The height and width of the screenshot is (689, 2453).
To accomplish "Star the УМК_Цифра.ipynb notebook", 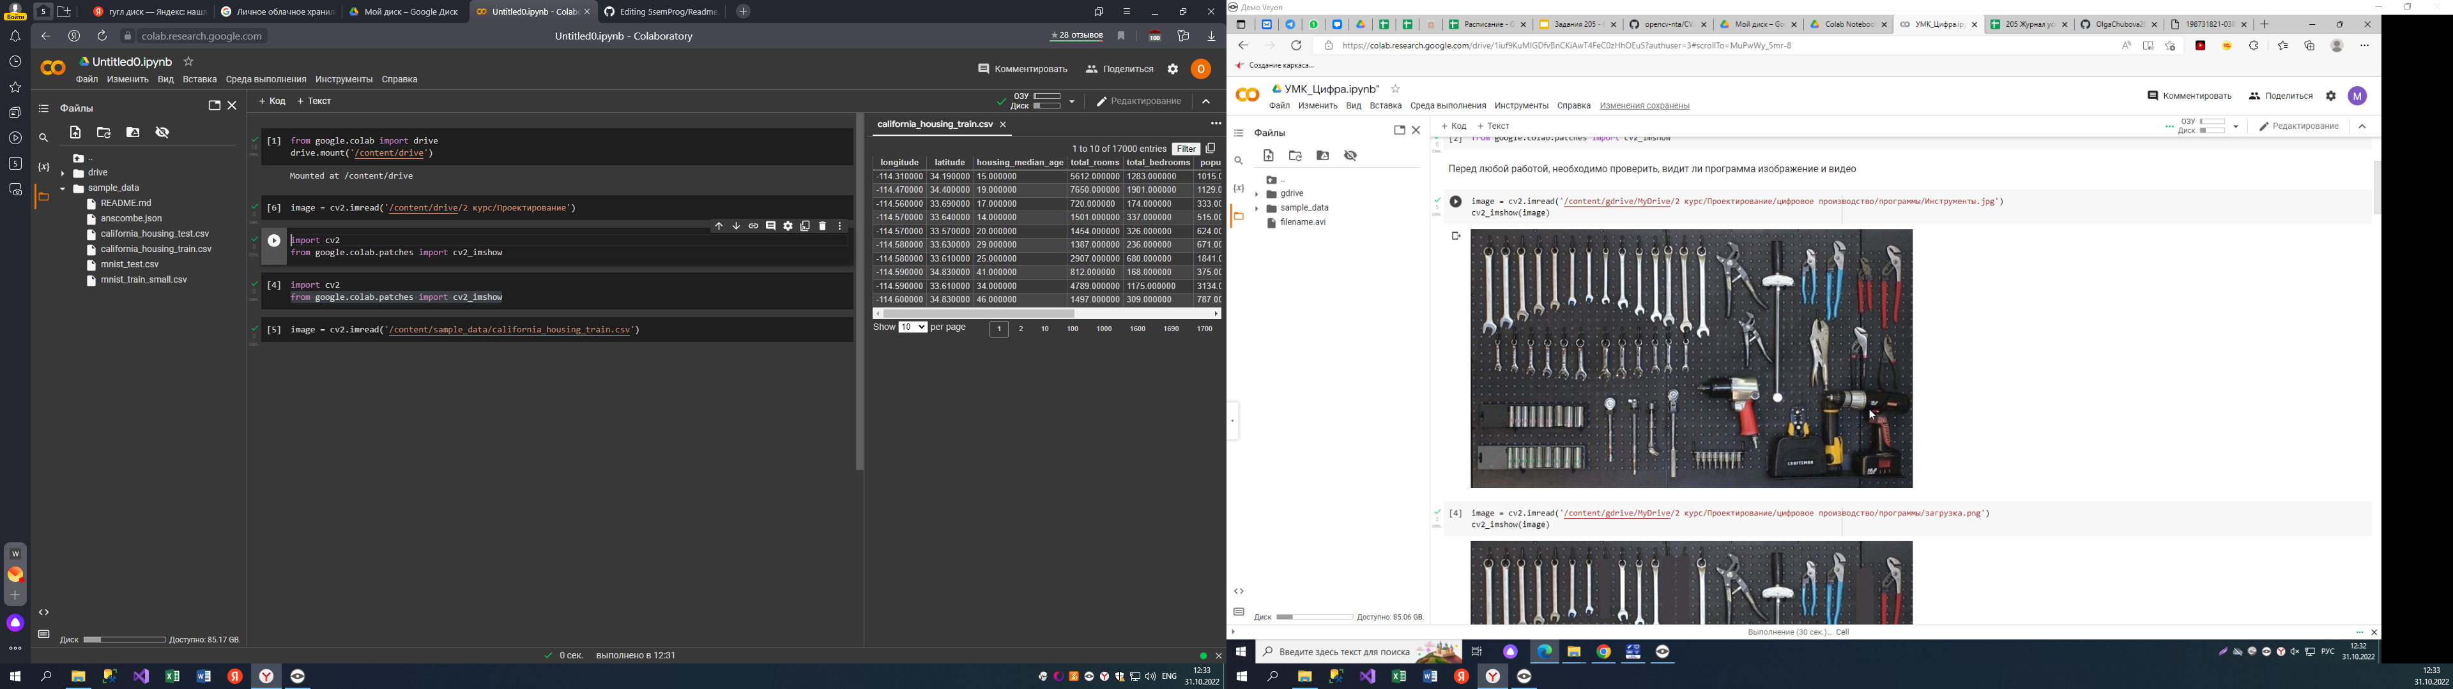I will click(x=1395, y=89).
